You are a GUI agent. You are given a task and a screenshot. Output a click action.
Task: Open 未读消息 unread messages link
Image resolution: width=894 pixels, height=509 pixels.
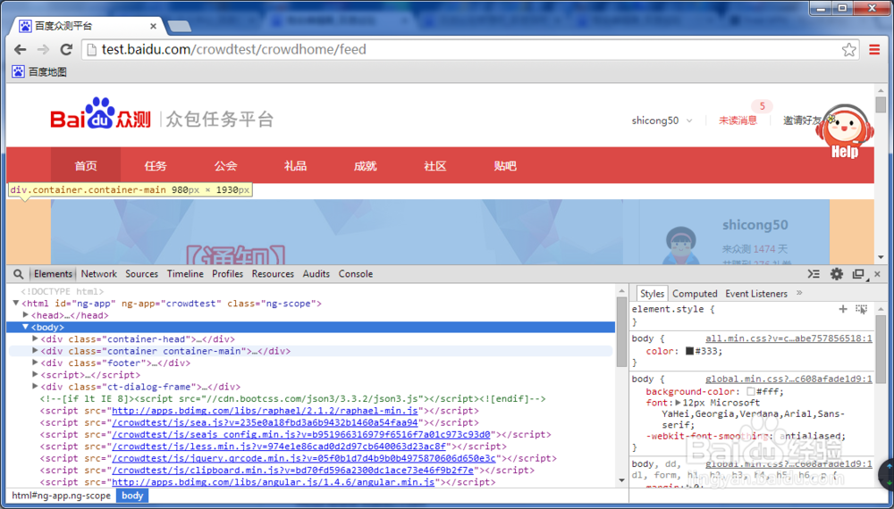pyautogui.click(x=738, y=121)
